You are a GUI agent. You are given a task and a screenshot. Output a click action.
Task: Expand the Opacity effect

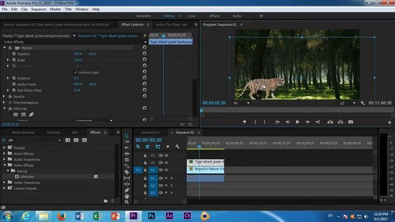(x=4, y=96)
